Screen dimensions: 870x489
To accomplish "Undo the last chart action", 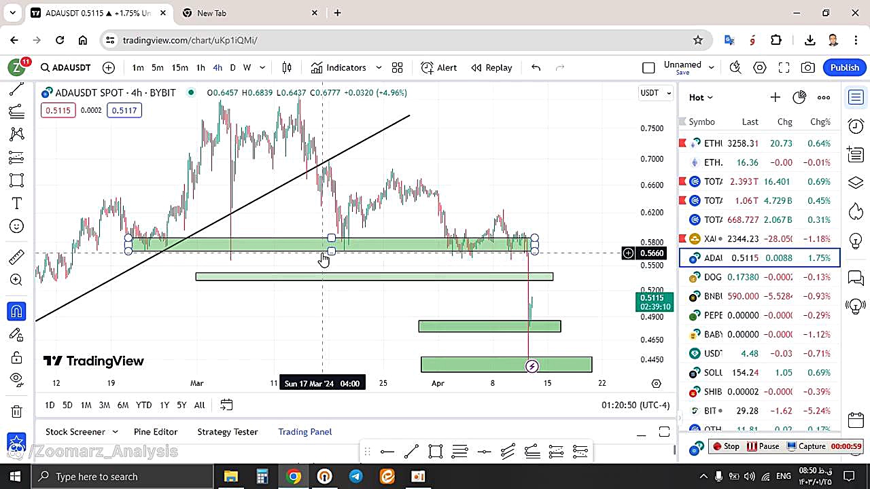I will [536, 67].
